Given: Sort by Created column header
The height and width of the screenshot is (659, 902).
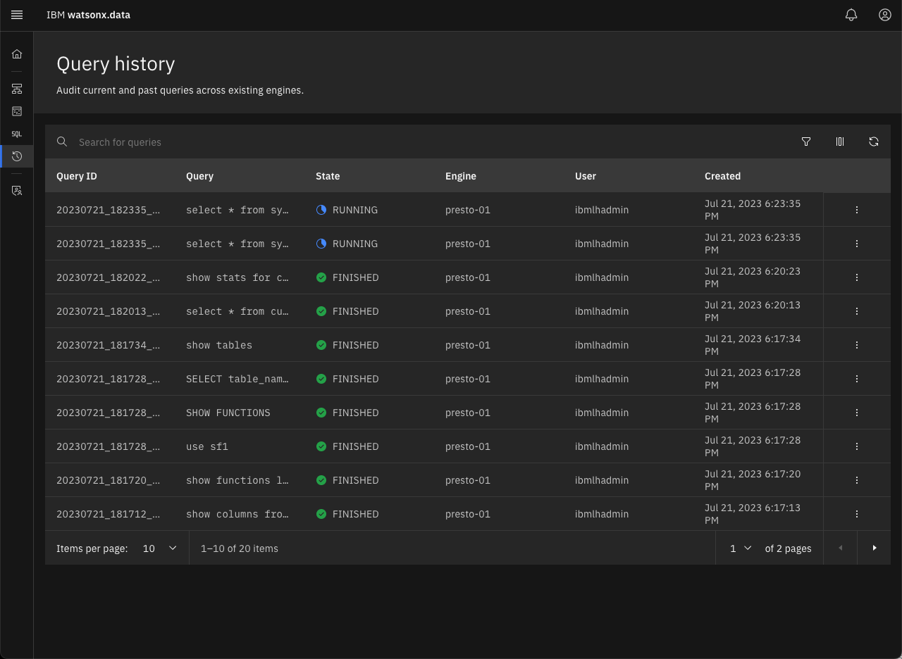Looking at the screenshot, I should point(722,176).
